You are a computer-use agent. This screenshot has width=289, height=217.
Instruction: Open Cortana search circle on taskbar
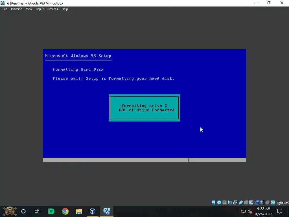point(23,211)
